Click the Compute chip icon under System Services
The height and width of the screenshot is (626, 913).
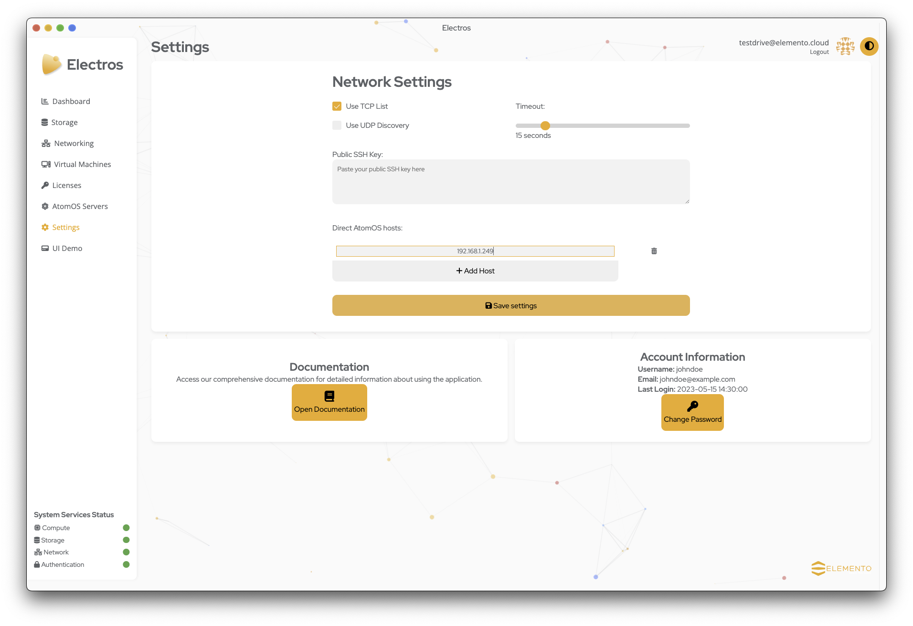click(37, 528)
